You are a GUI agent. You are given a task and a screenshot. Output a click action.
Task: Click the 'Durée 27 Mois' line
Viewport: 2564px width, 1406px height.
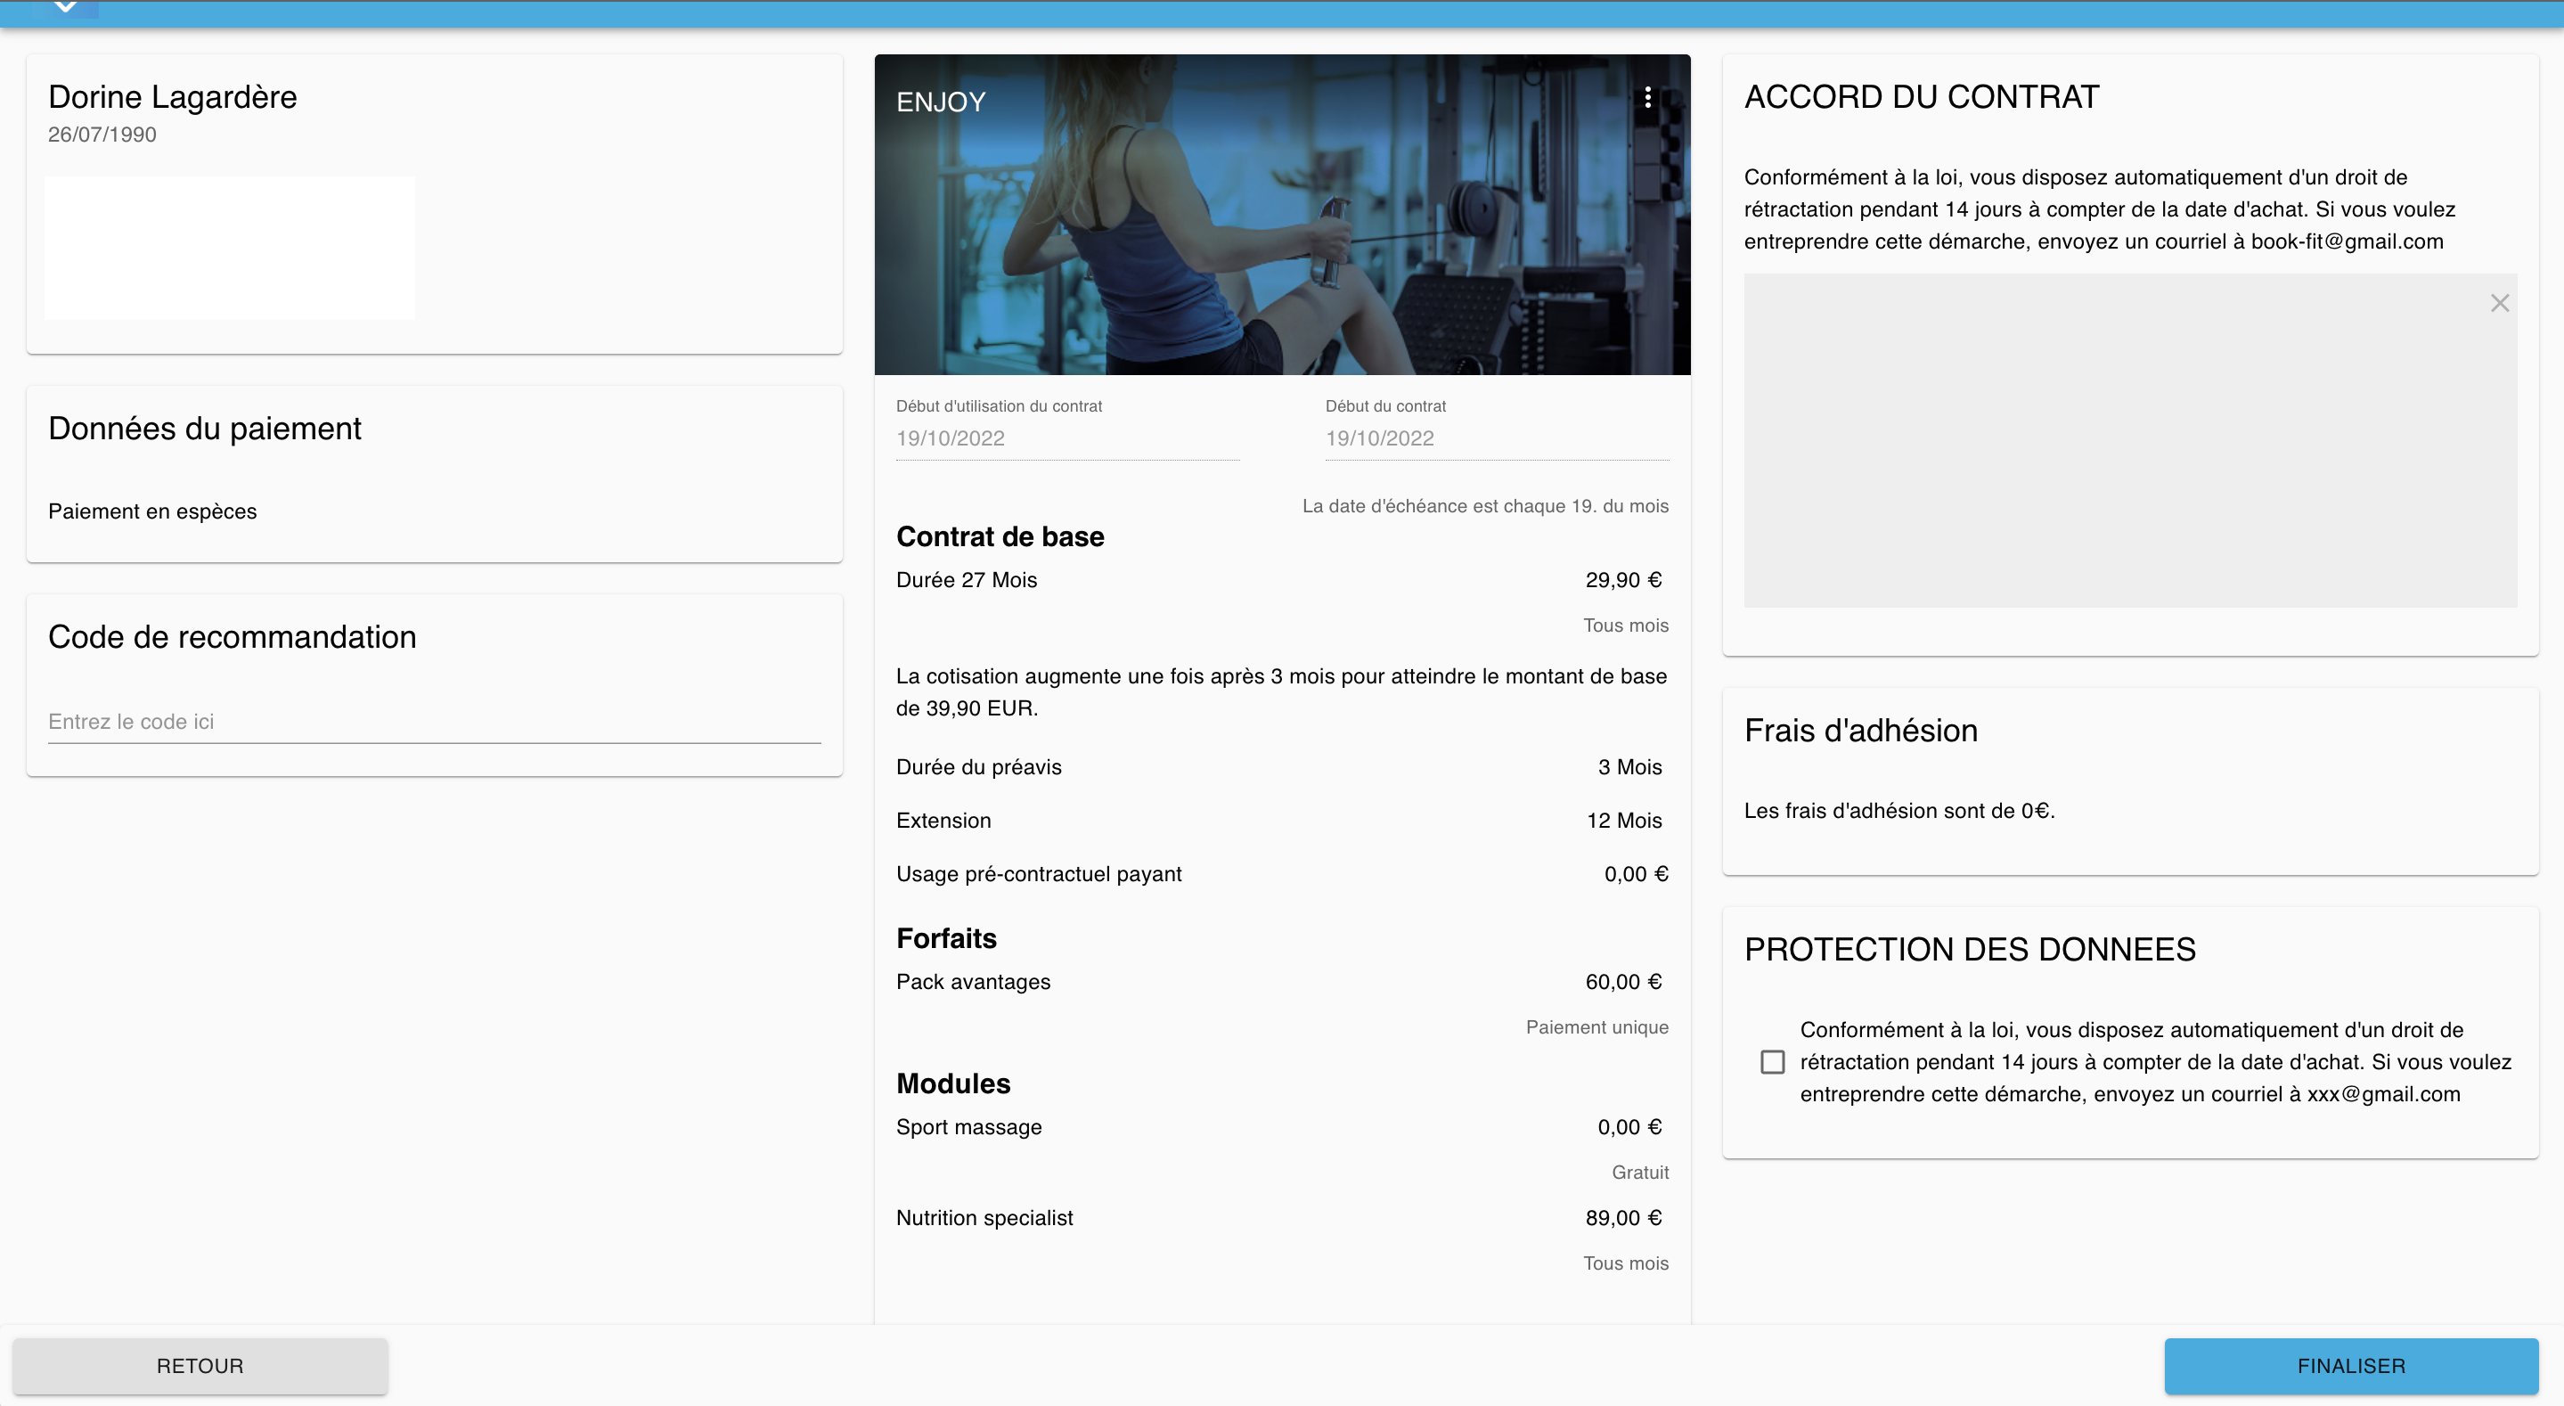pos(967,579)
